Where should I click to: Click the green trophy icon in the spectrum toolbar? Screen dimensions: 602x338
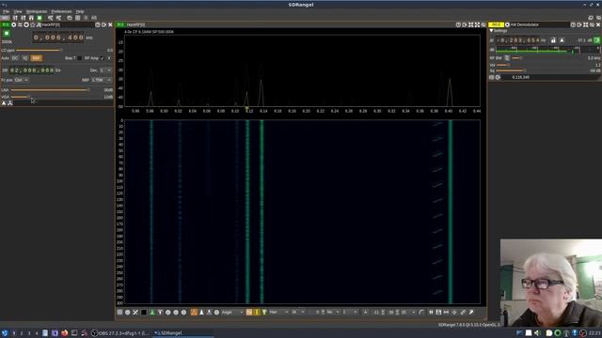[264, 313]
